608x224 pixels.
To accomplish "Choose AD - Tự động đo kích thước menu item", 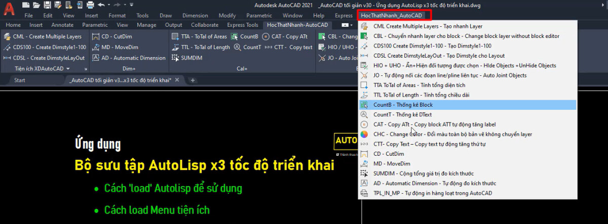I will coord(468,183).
